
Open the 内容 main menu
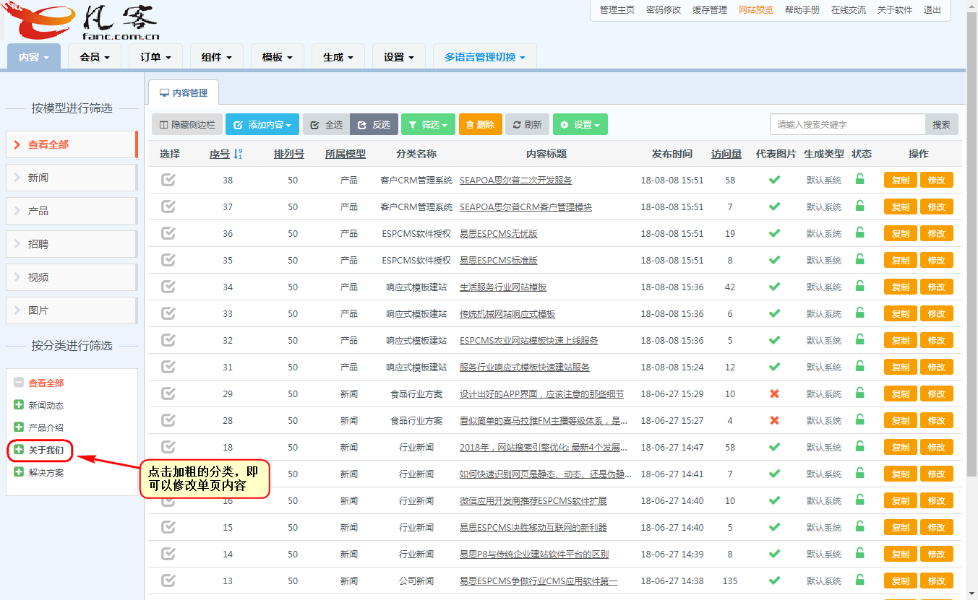coord(34,57)
